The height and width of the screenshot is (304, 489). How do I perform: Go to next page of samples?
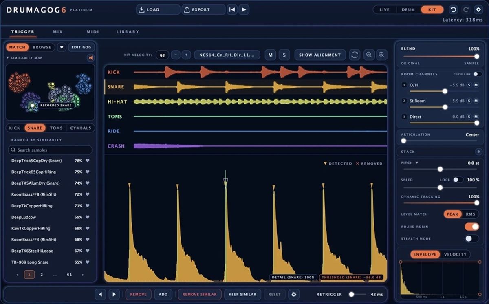83,275
